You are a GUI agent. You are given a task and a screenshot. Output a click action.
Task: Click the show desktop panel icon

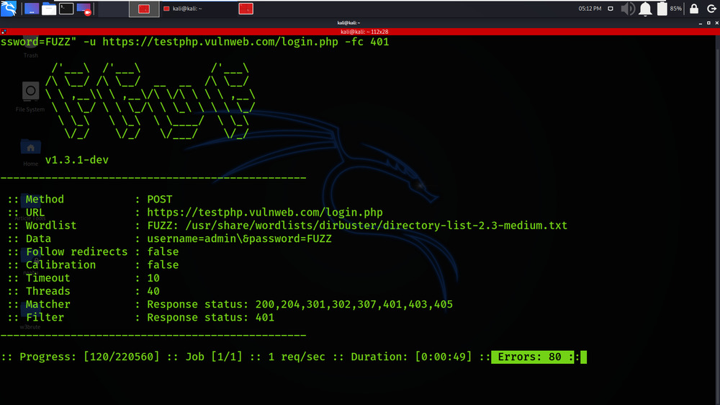(32, 9)
